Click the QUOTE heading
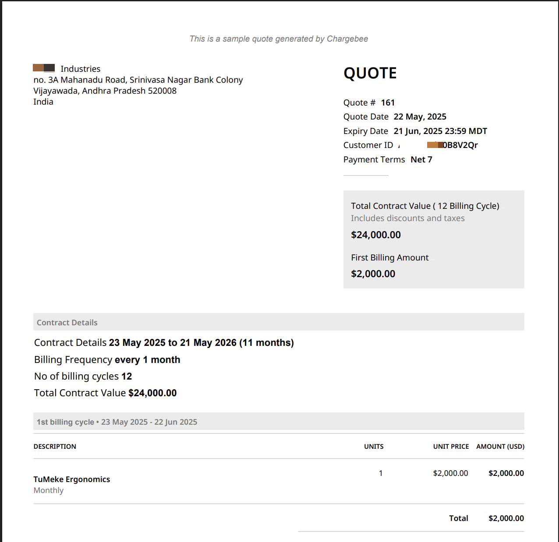The width and height of the screenshot is (559, 542). [x=370, y=73]
